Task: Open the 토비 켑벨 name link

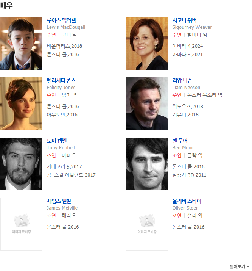Action: [x=57, y=141]
